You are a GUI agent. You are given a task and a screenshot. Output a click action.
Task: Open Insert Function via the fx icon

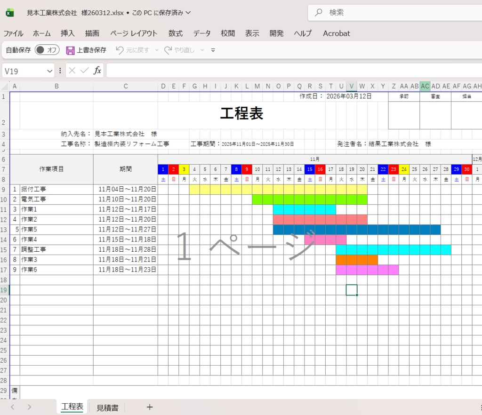pos(97,70)
